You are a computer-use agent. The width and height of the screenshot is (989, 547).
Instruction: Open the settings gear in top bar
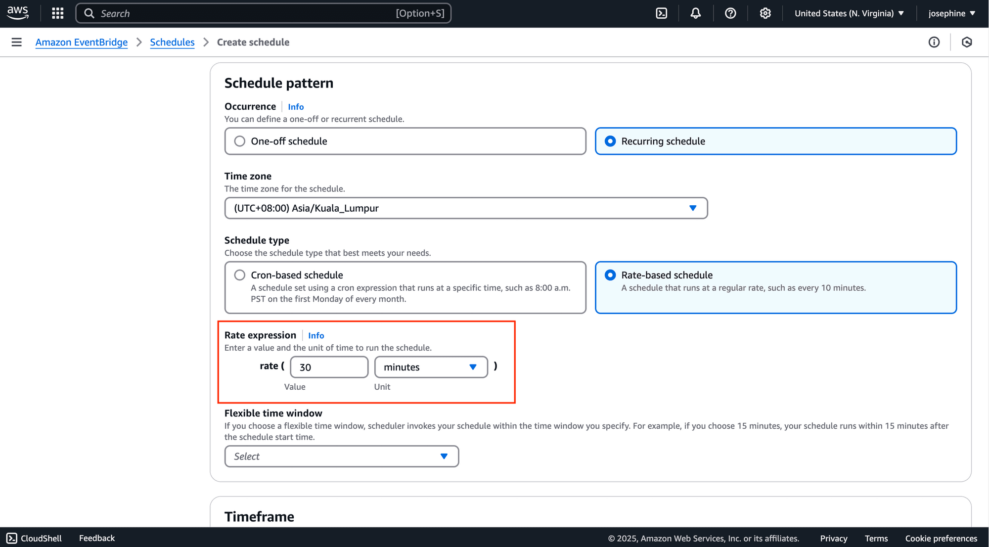click(765, 13)
